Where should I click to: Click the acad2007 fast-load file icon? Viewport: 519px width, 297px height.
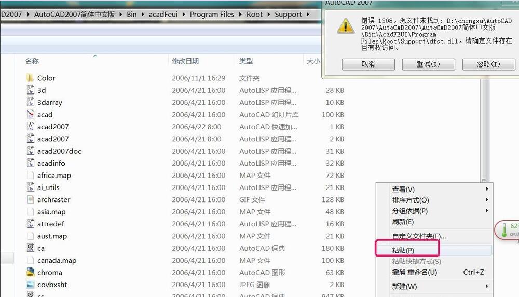[x=31, y=127]
